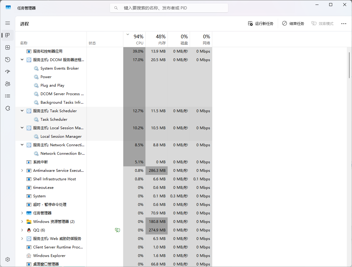352x267 pixels.
Task: Open the Users sidebar icon
Action: click(x=8, y=84)
